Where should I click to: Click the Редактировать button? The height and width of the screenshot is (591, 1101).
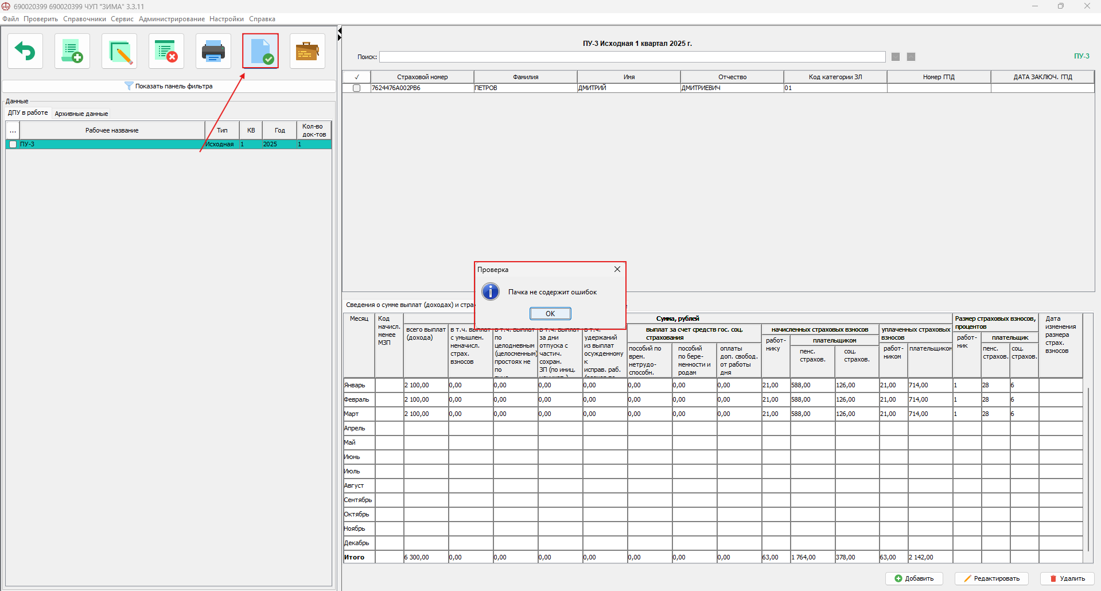point(991,578)
